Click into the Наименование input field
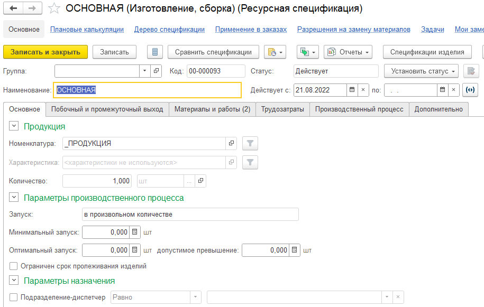 [147, 90]
